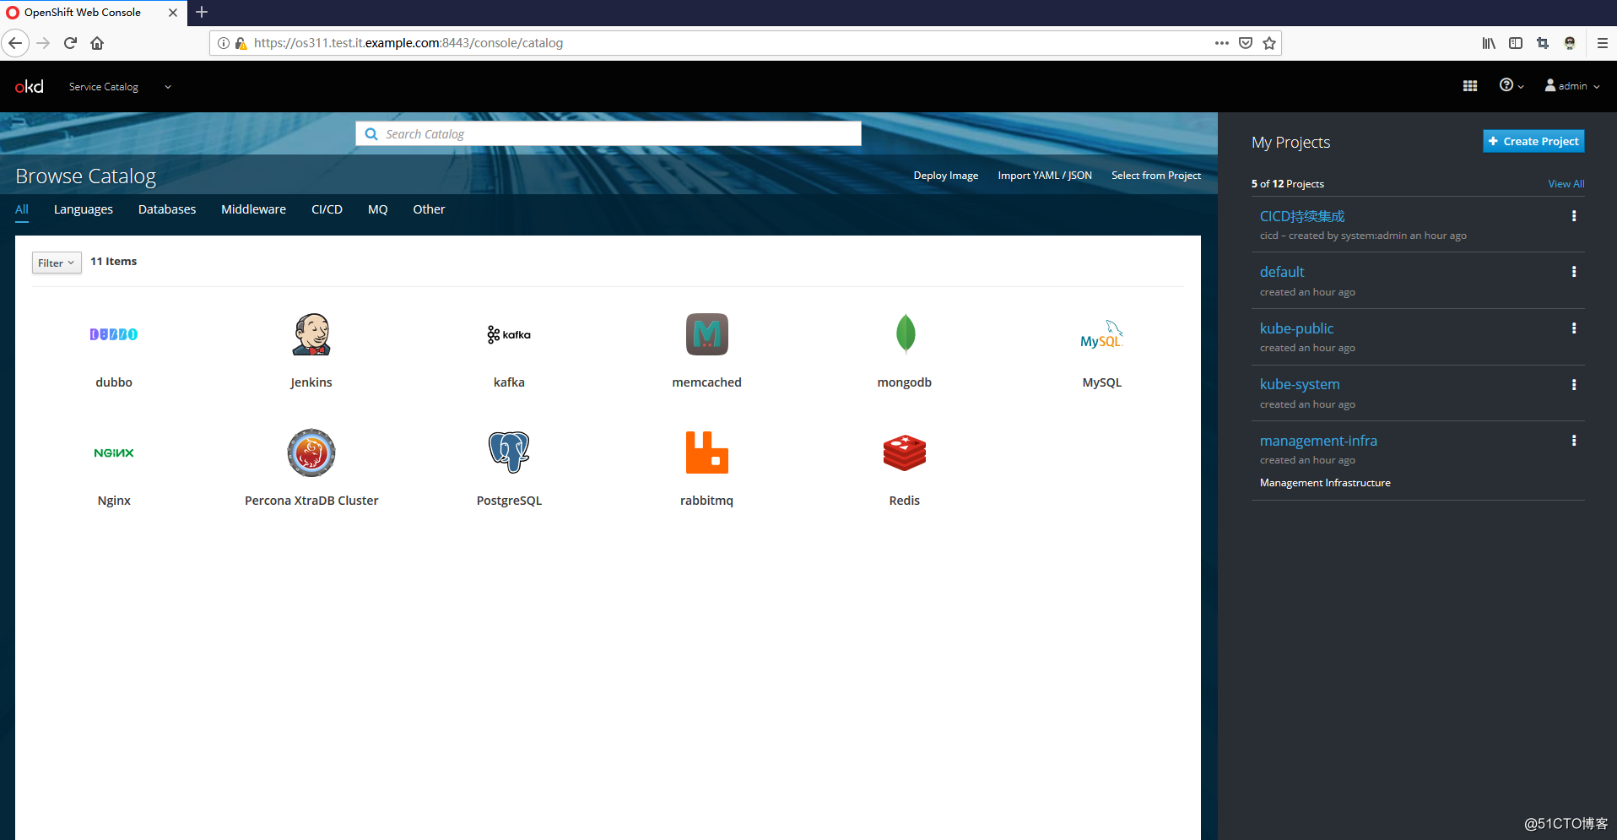Open page actions three-dot menu

coord(1222,43)
